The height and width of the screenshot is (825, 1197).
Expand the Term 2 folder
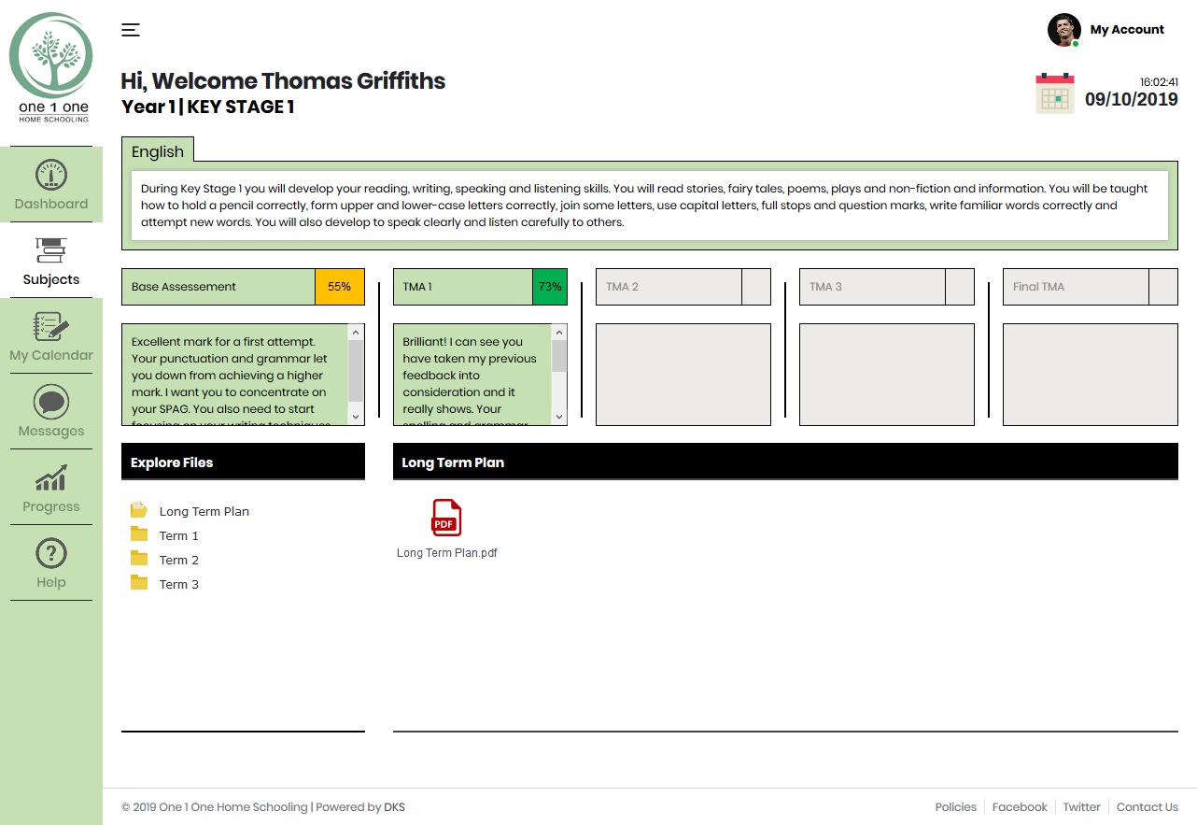click(x=140, y=560)
